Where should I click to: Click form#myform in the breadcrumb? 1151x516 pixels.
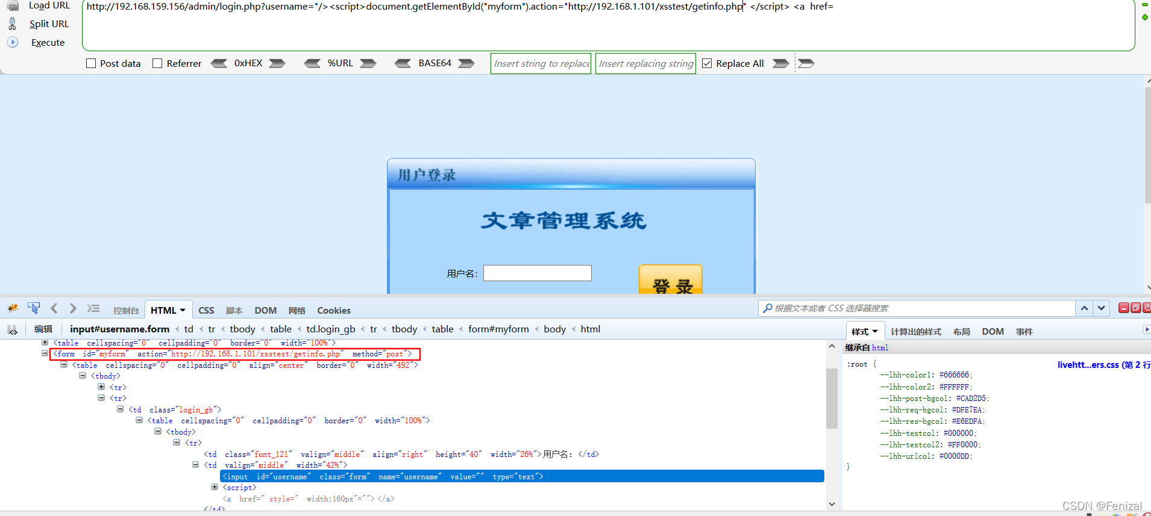click(498, 329)
